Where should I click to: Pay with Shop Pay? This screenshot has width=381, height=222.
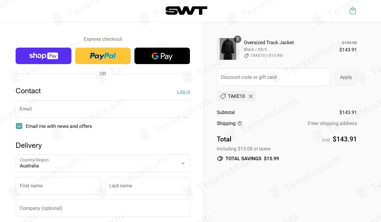[x=43, y=56]
